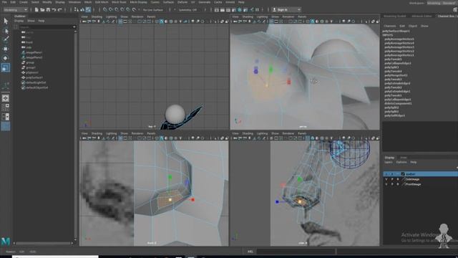
Task: Pick the Paint Selection tool
Action: (6, 39)
